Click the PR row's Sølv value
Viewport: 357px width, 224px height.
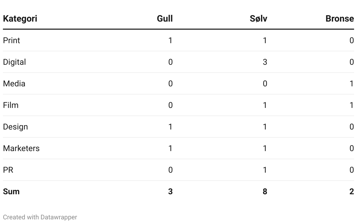[265, 170]
